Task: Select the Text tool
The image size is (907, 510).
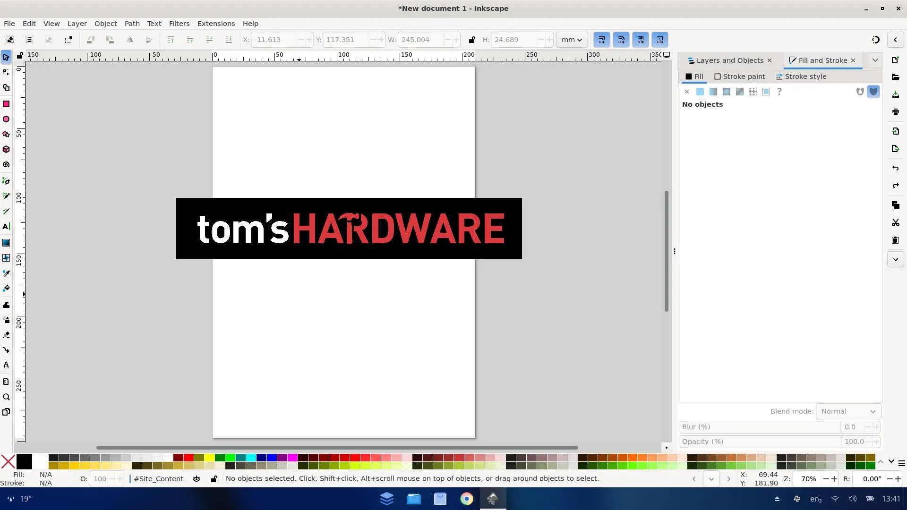Action: point(6,227)
